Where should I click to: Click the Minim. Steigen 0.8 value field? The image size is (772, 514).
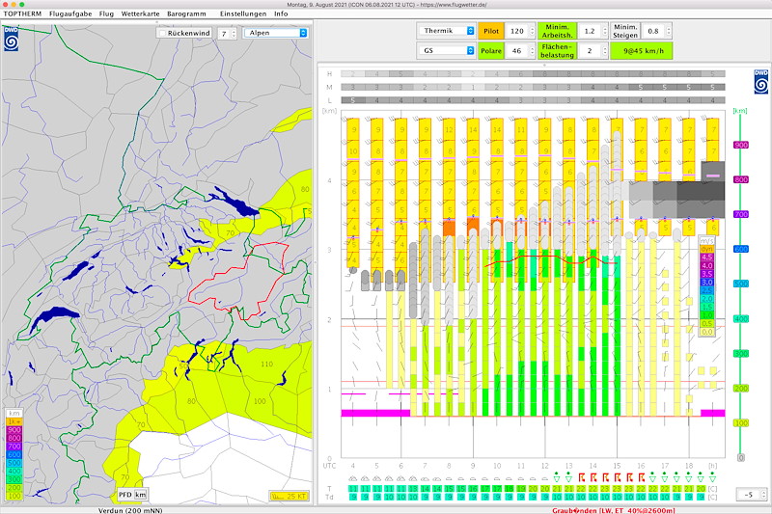(653, 31)
